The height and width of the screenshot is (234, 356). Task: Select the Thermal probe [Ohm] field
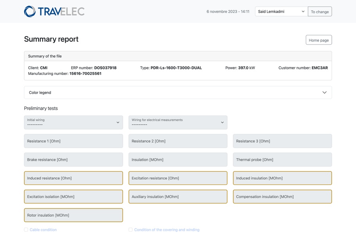tap(282, 160)
